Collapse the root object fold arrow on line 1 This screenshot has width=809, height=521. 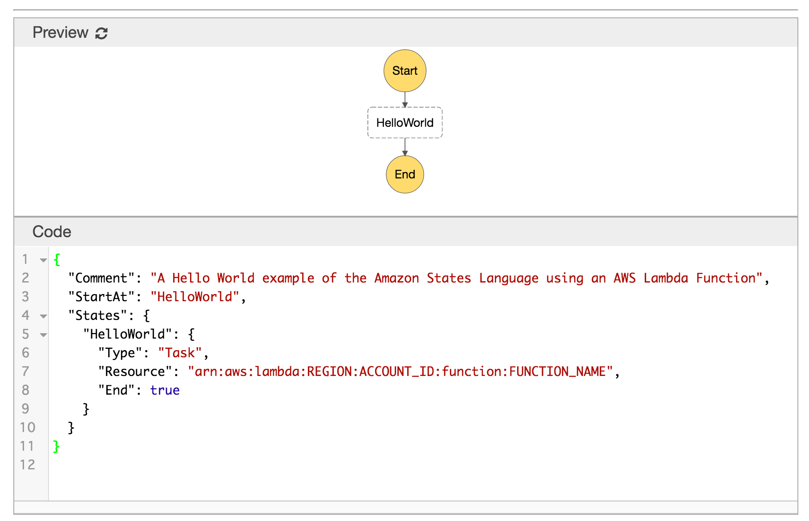click(x=43, y=260)
